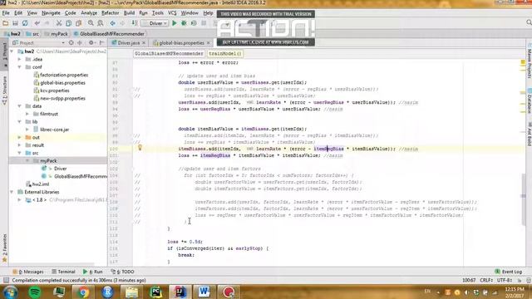The image size is (532, 299).
Task: Click the collapse-all icon in Project panel
Action: click(80, 42)
